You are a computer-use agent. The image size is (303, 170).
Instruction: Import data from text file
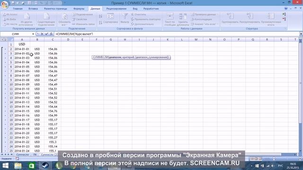(x=10, y=24)
